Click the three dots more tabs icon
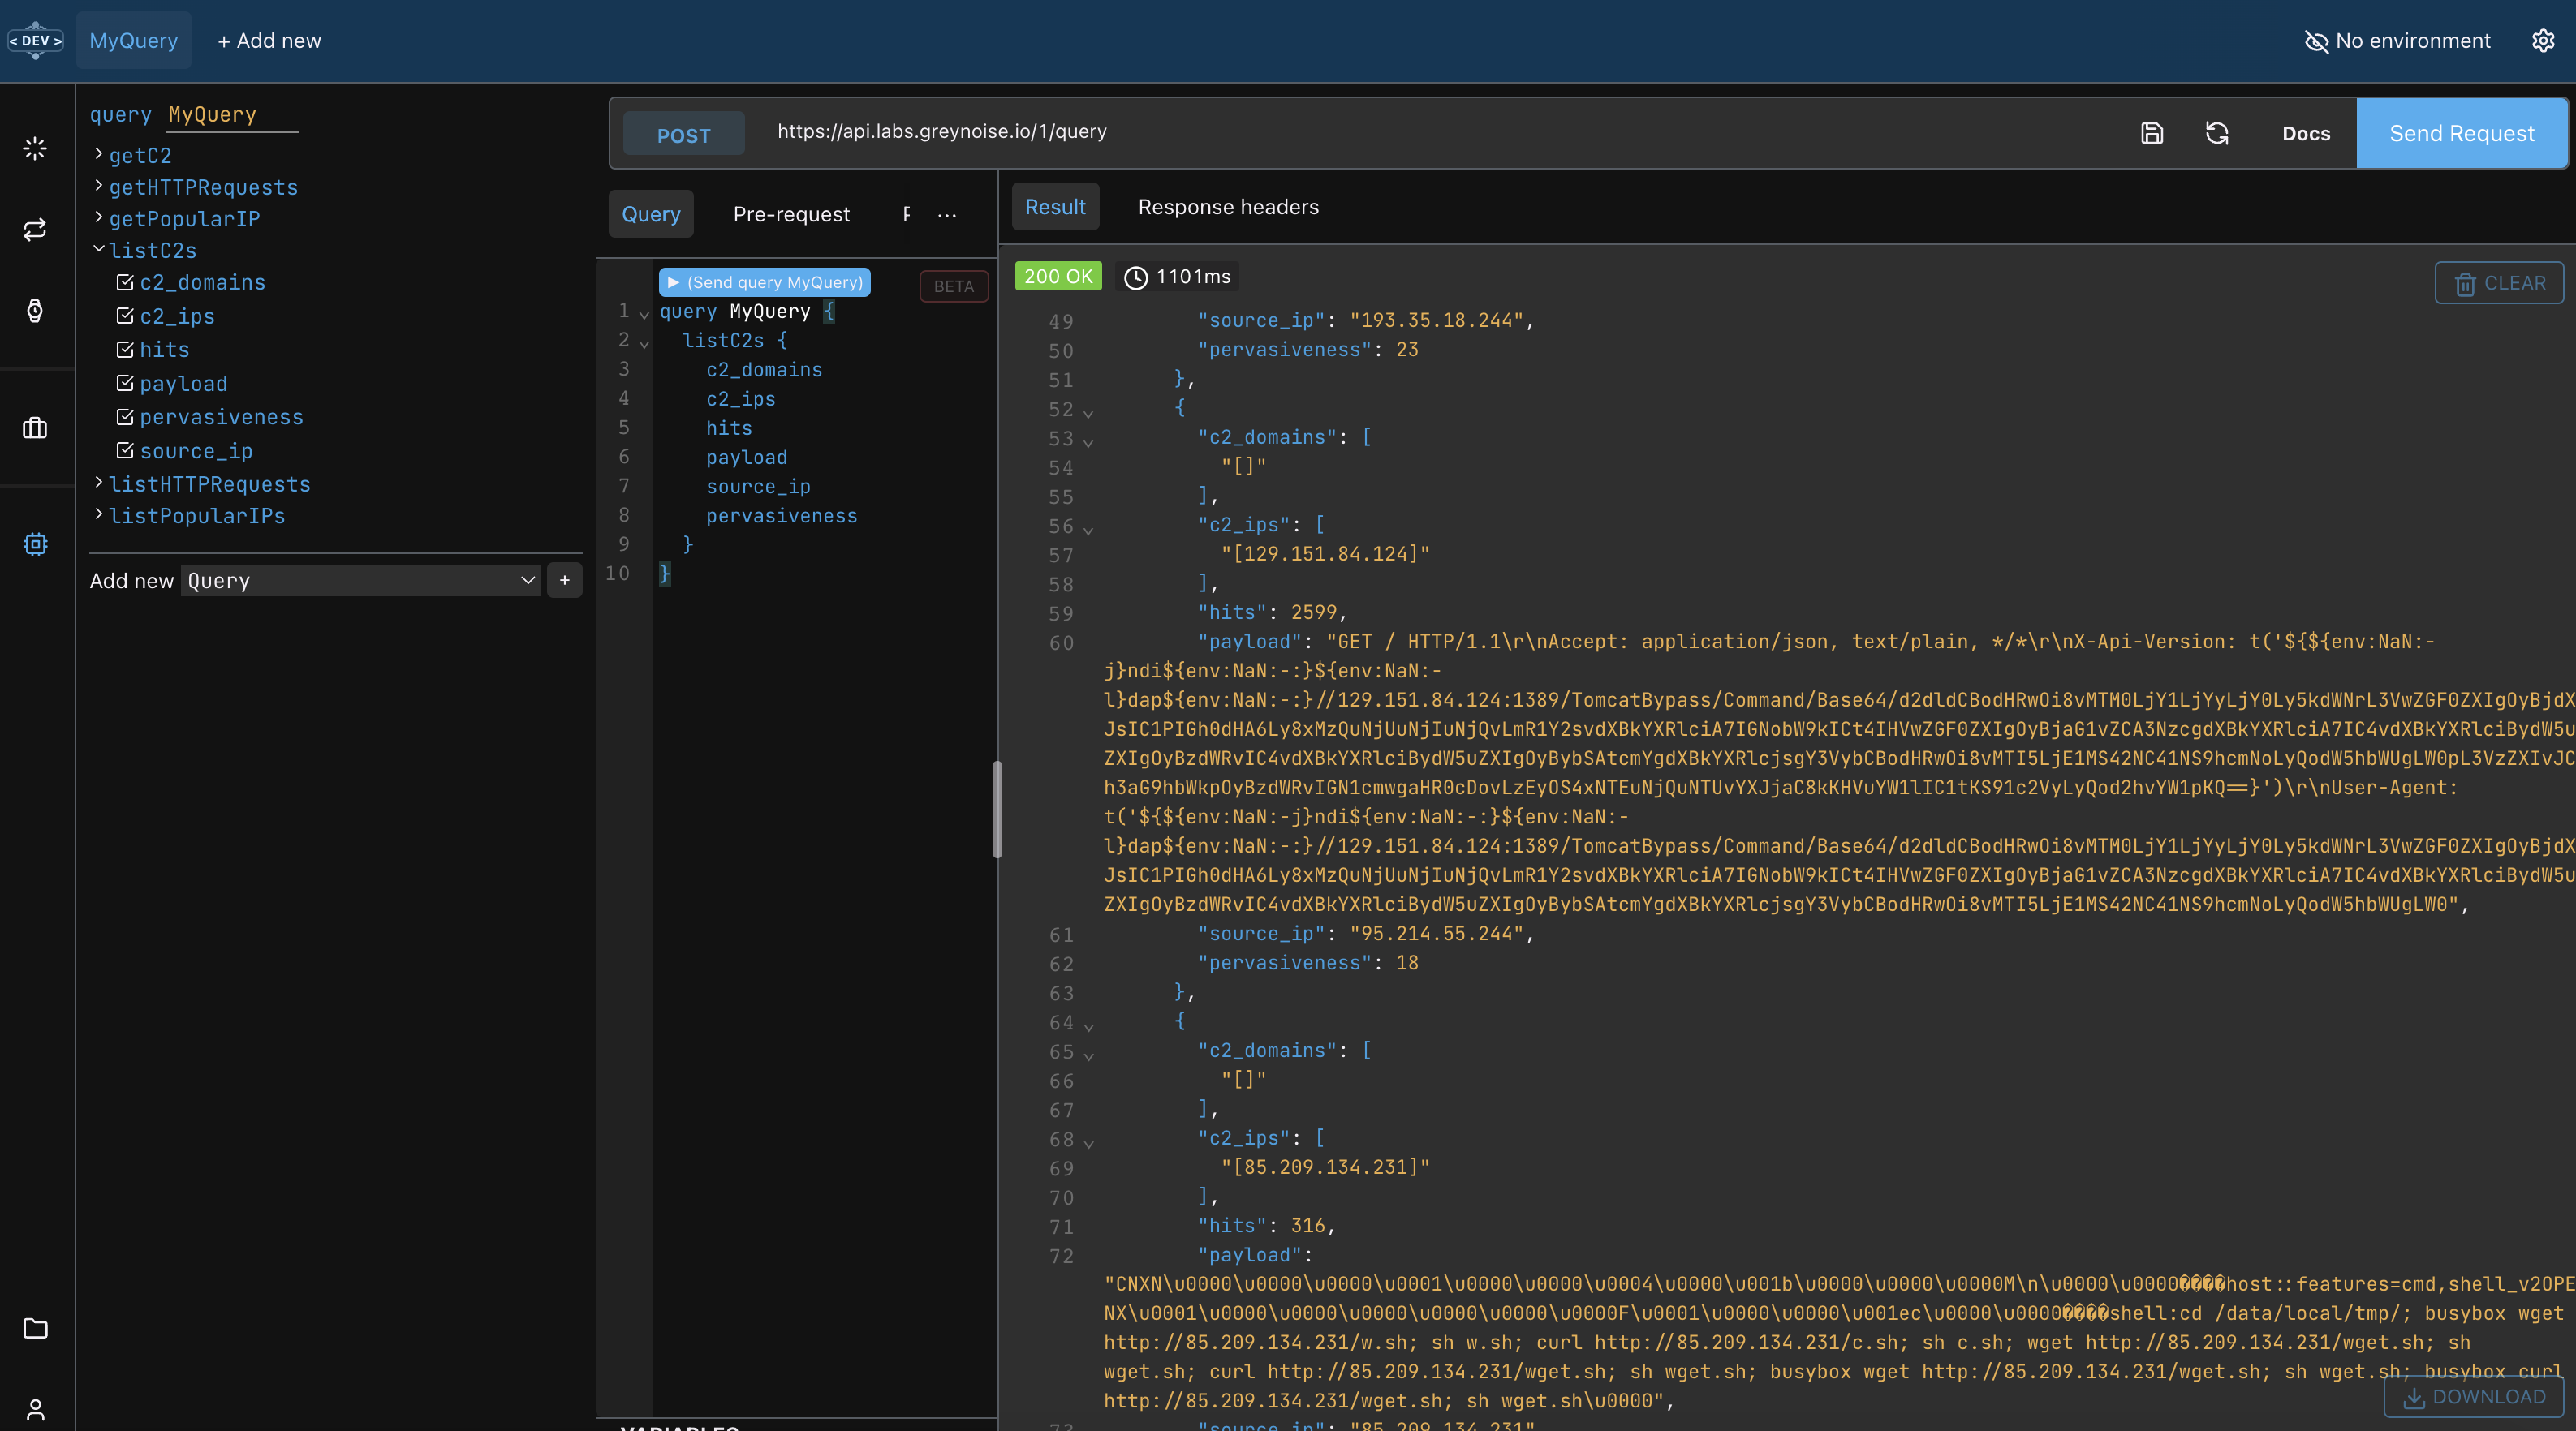 [947, 214]
